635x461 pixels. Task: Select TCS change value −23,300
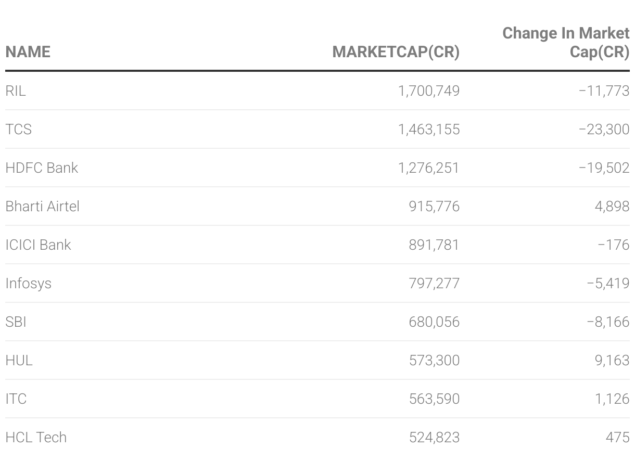click(x=604, y=130)
